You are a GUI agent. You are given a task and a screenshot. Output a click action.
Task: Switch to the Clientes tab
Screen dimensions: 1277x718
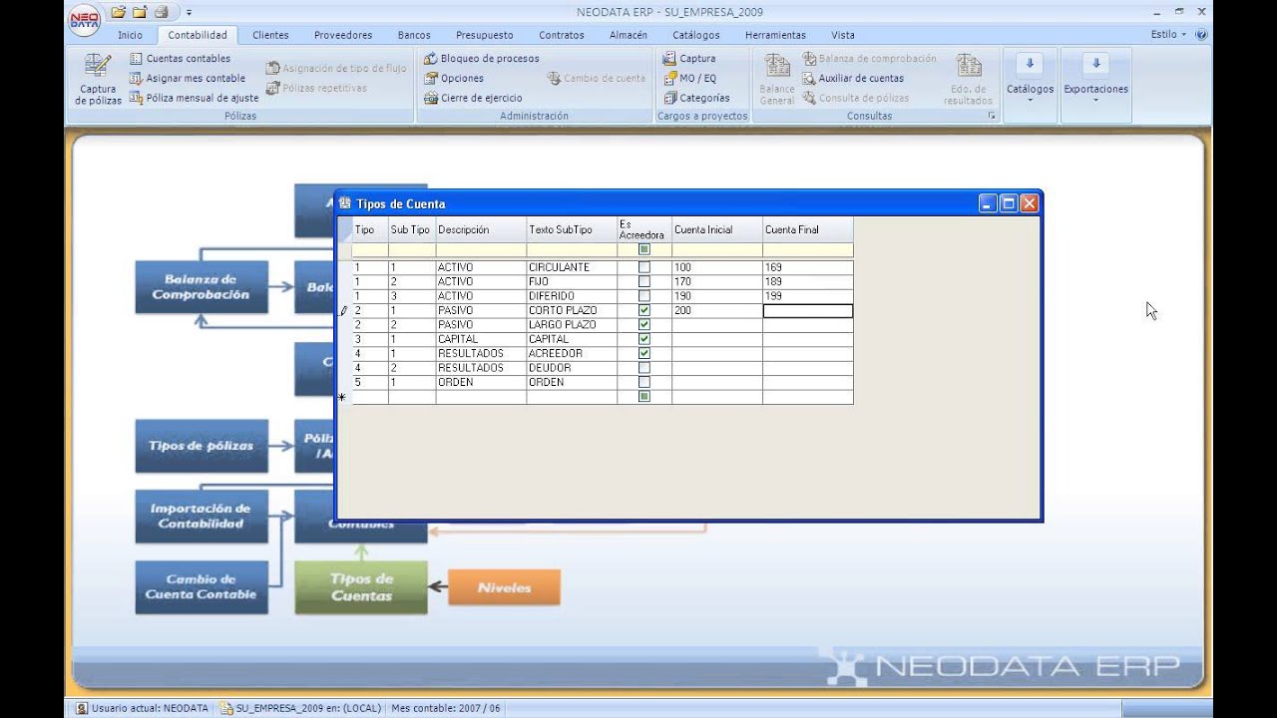(x=270, y=35)
